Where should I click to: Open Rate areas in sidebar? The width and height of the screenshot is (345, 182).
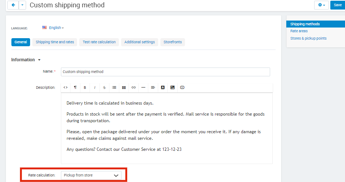pyautogui.click(x=299, y=31)
